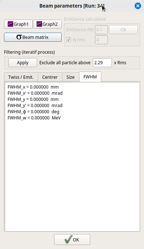
Task: Switch to the Twiss / Emit. tab
Action: (21, 77)
